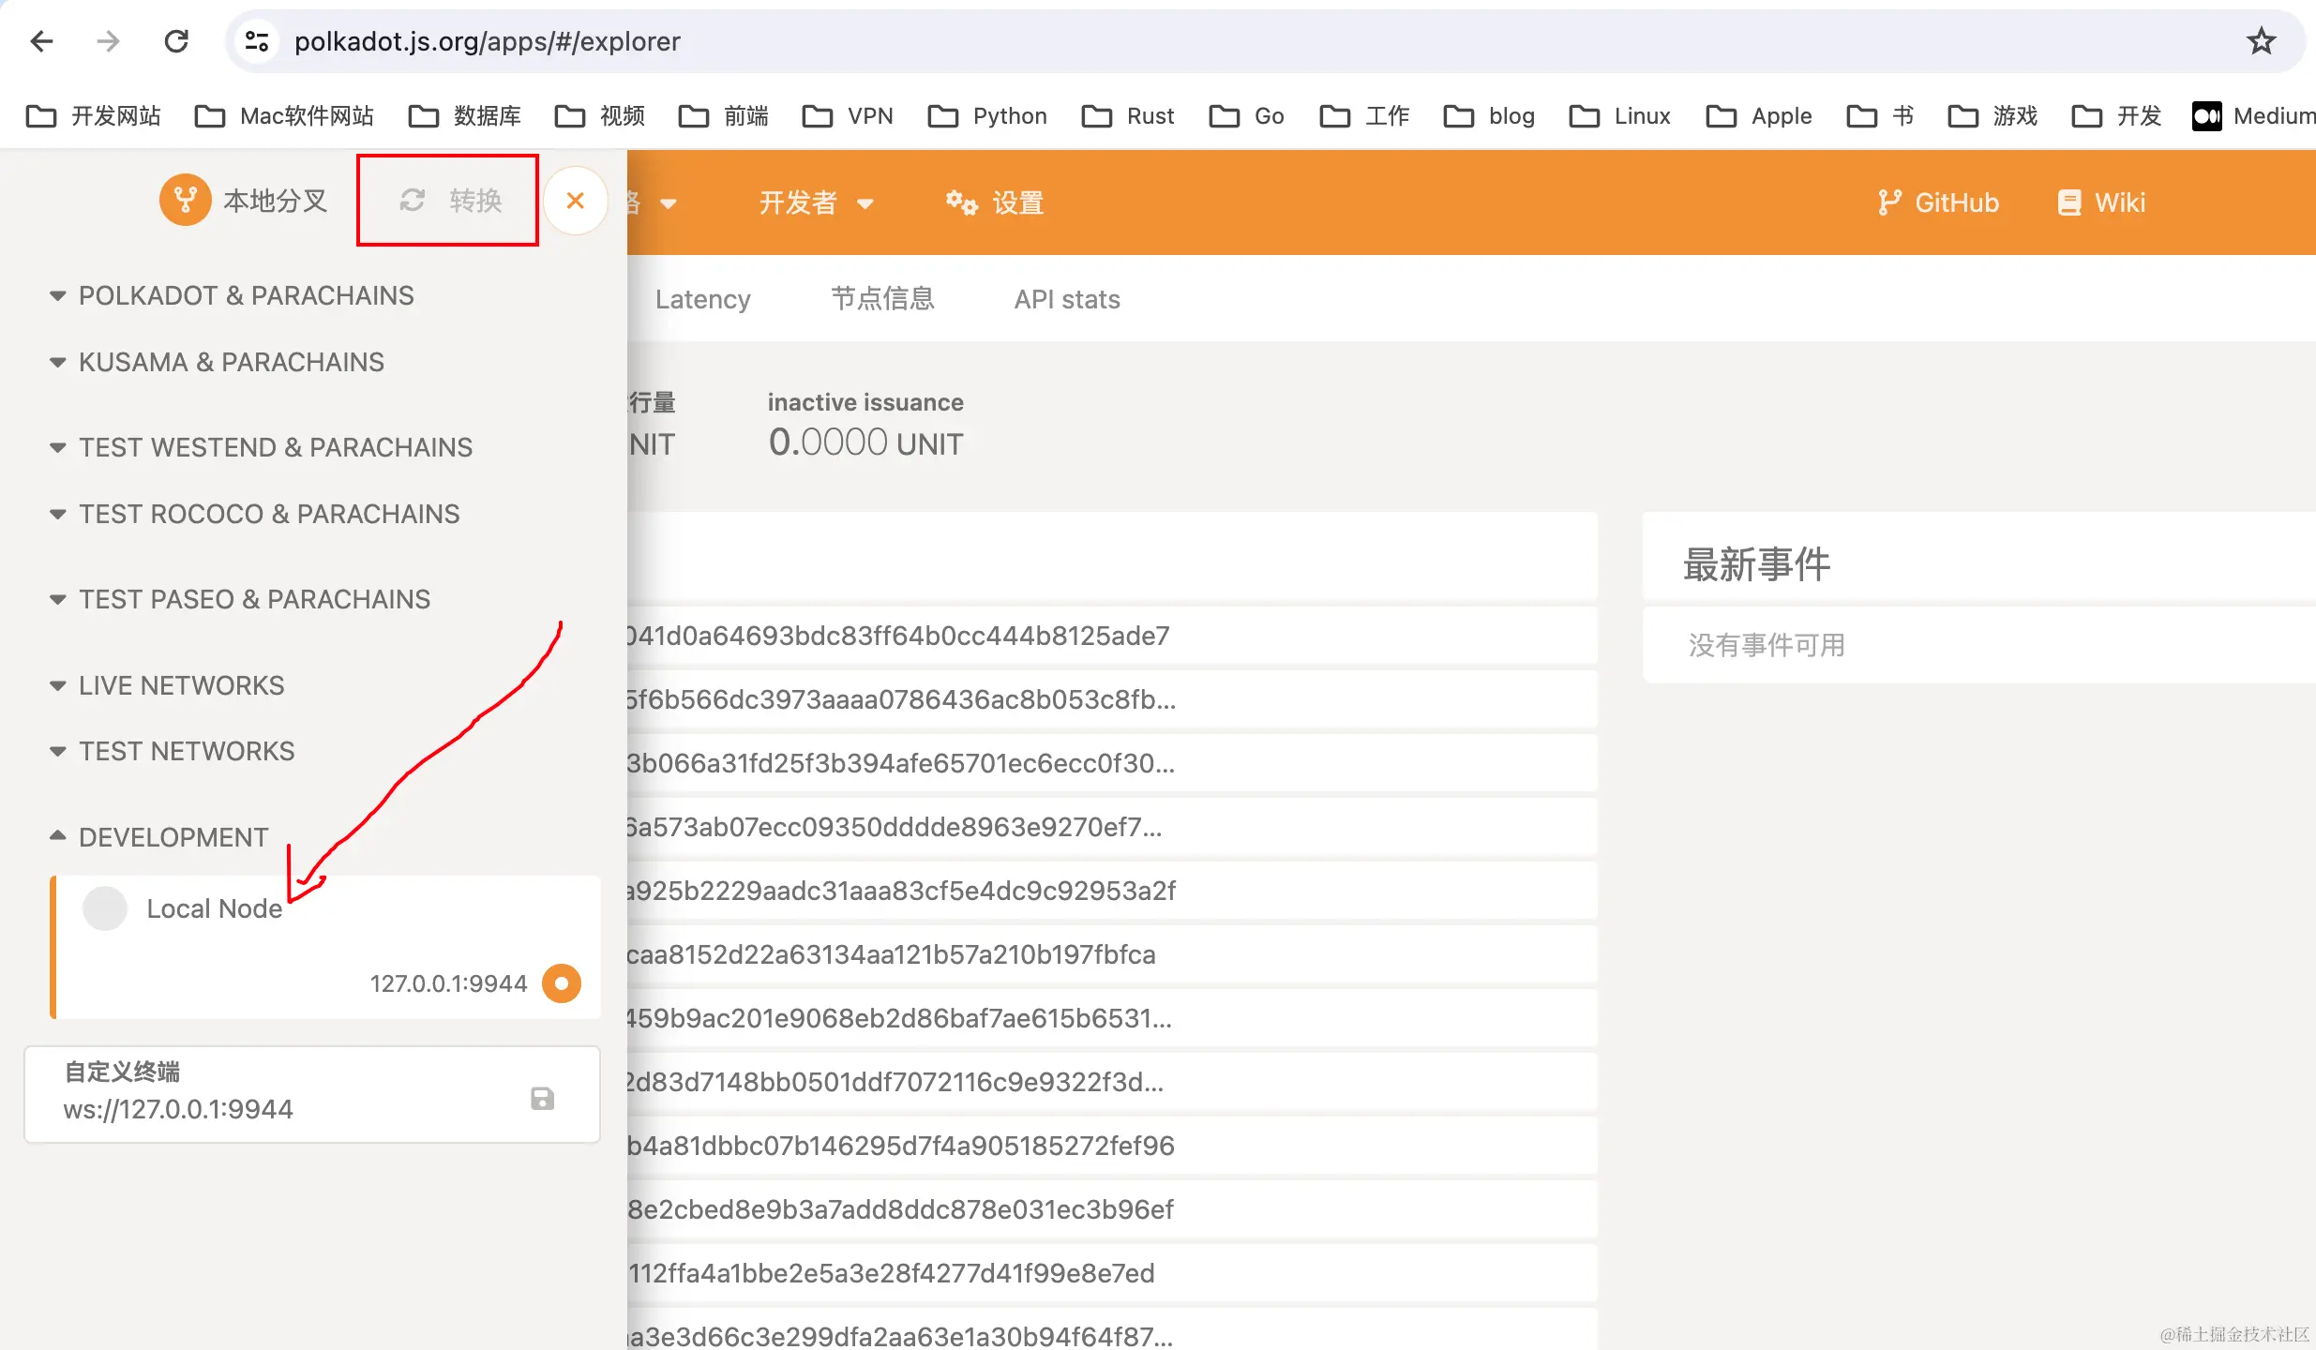Select the 127.0.0.1:9944 endpoint radio button
This screenshot has height=1350, width=2316.
tap(561, 983)
